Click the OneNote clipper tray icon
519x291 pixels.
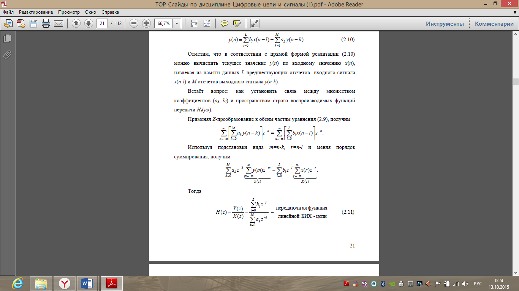(x=365, y=283)
